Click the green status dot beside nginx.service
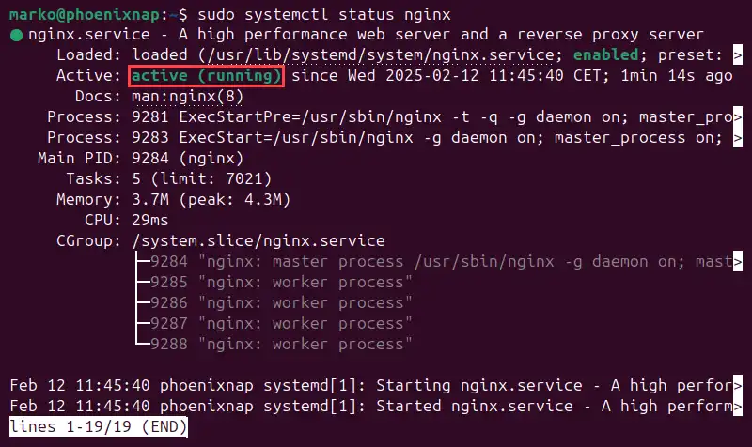The height and width of the screenshot is (447, 752). pos(16,35)
